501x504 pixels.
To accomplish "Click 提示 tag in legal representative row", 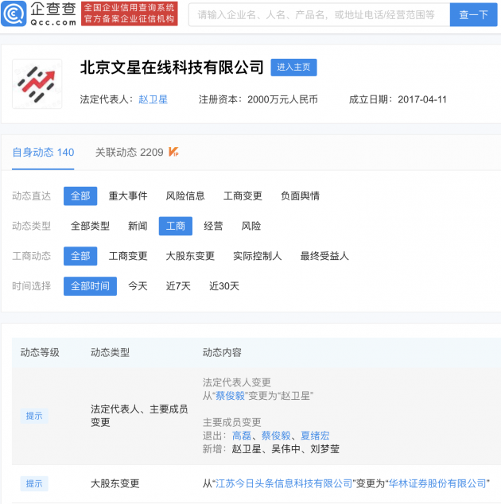I will tap(34, 416).
